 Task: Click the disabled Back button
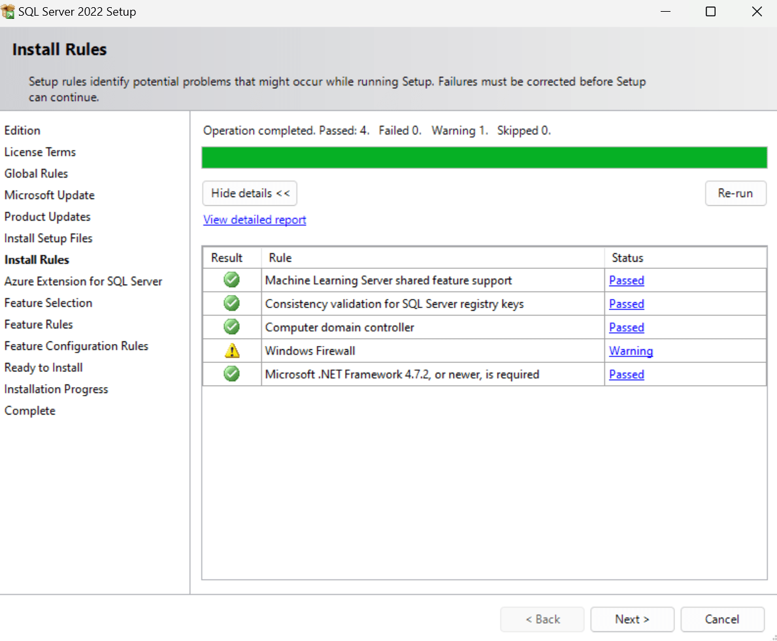[x=542, y=619]
